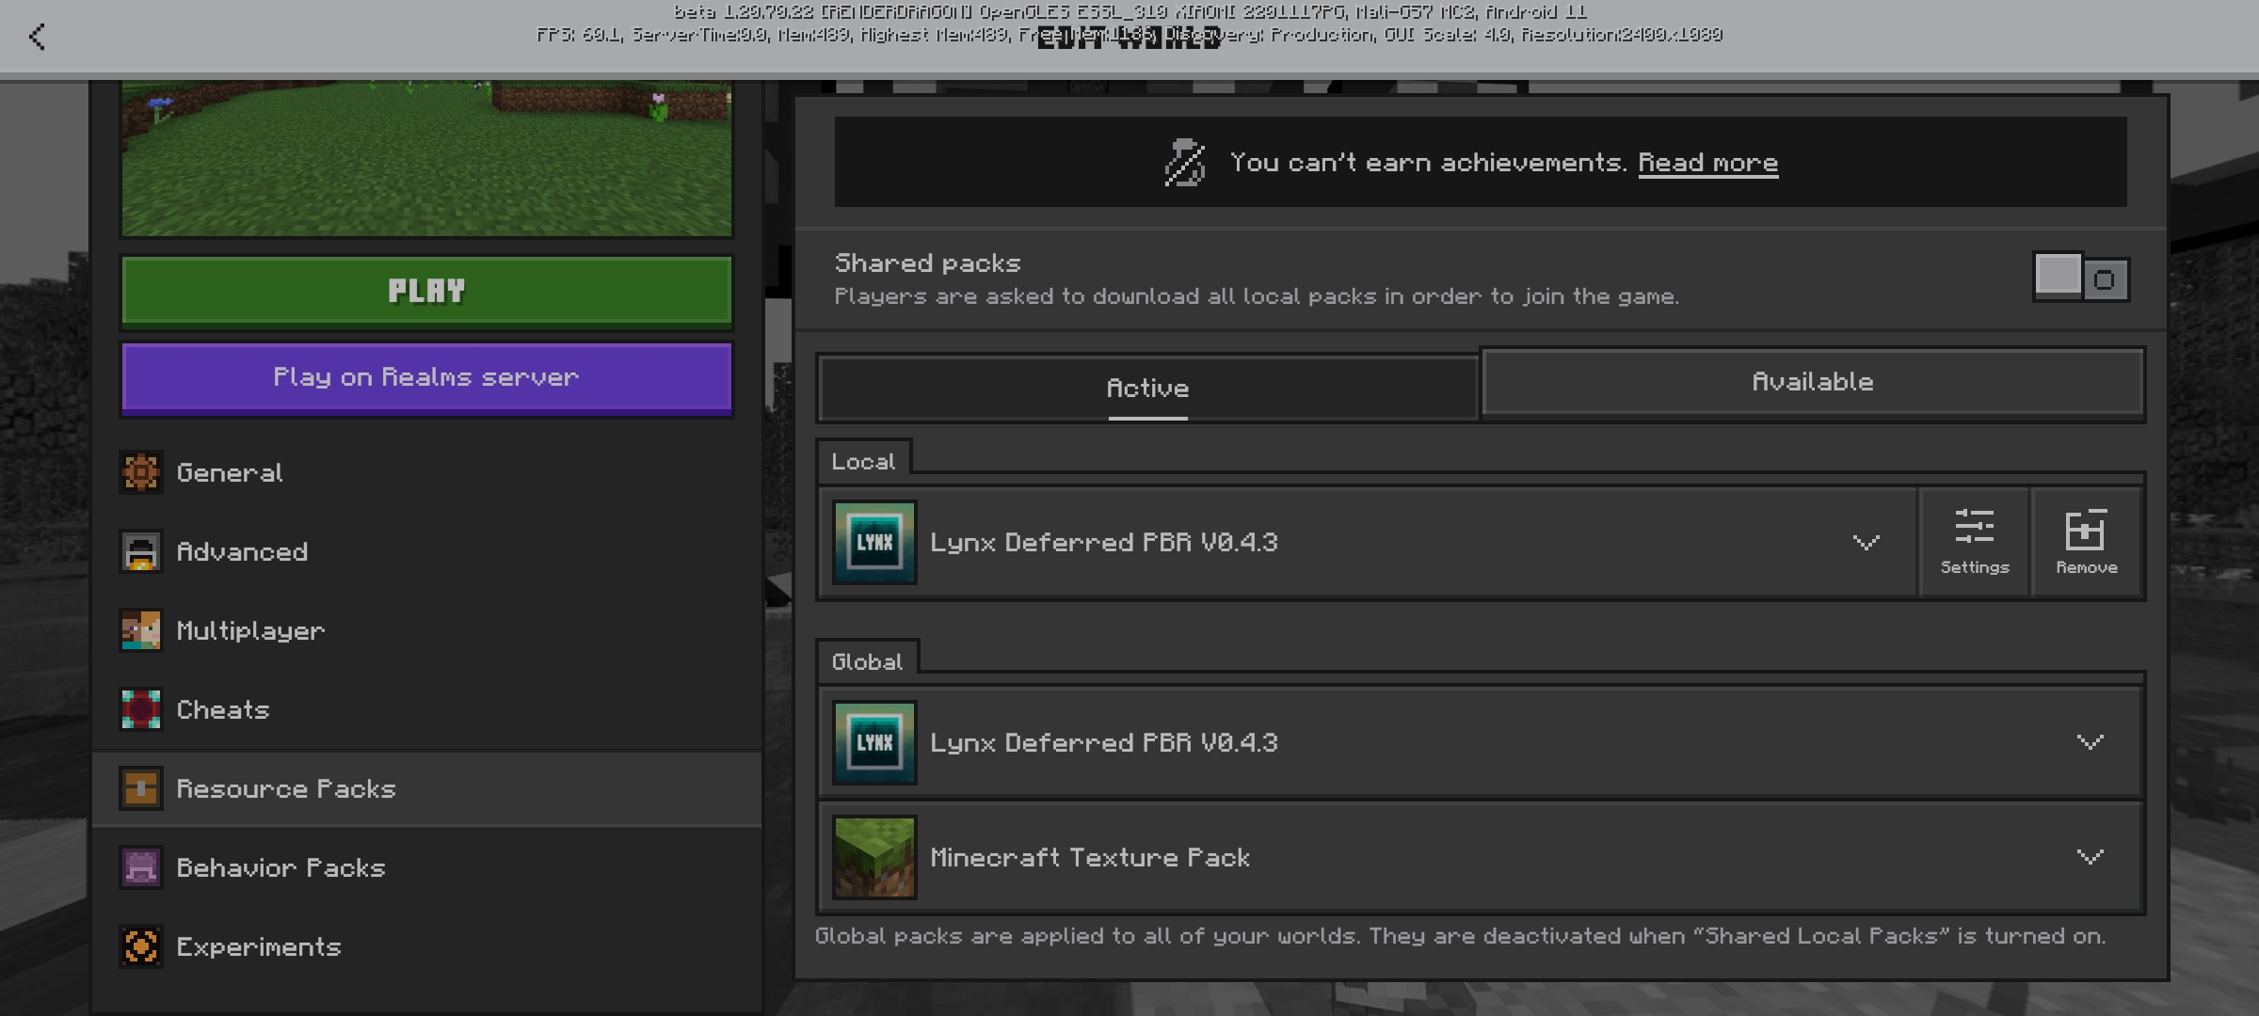The width and height of the screenshot is (2259, 1016).
Task: Switch to the Available packs tab
Action: click(1812, 382)
